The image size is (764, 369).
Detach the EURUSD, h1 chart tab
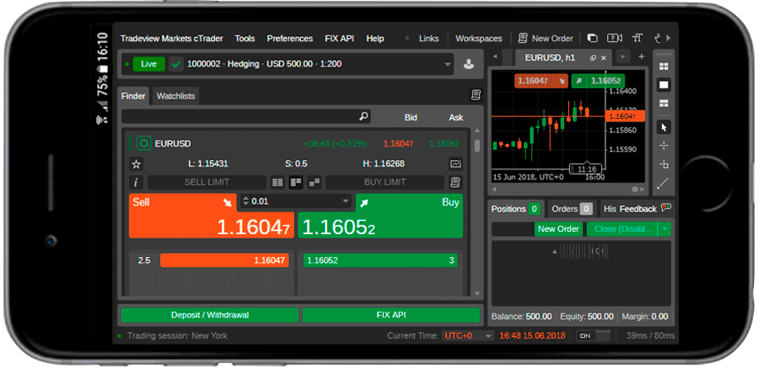[593, 57]
